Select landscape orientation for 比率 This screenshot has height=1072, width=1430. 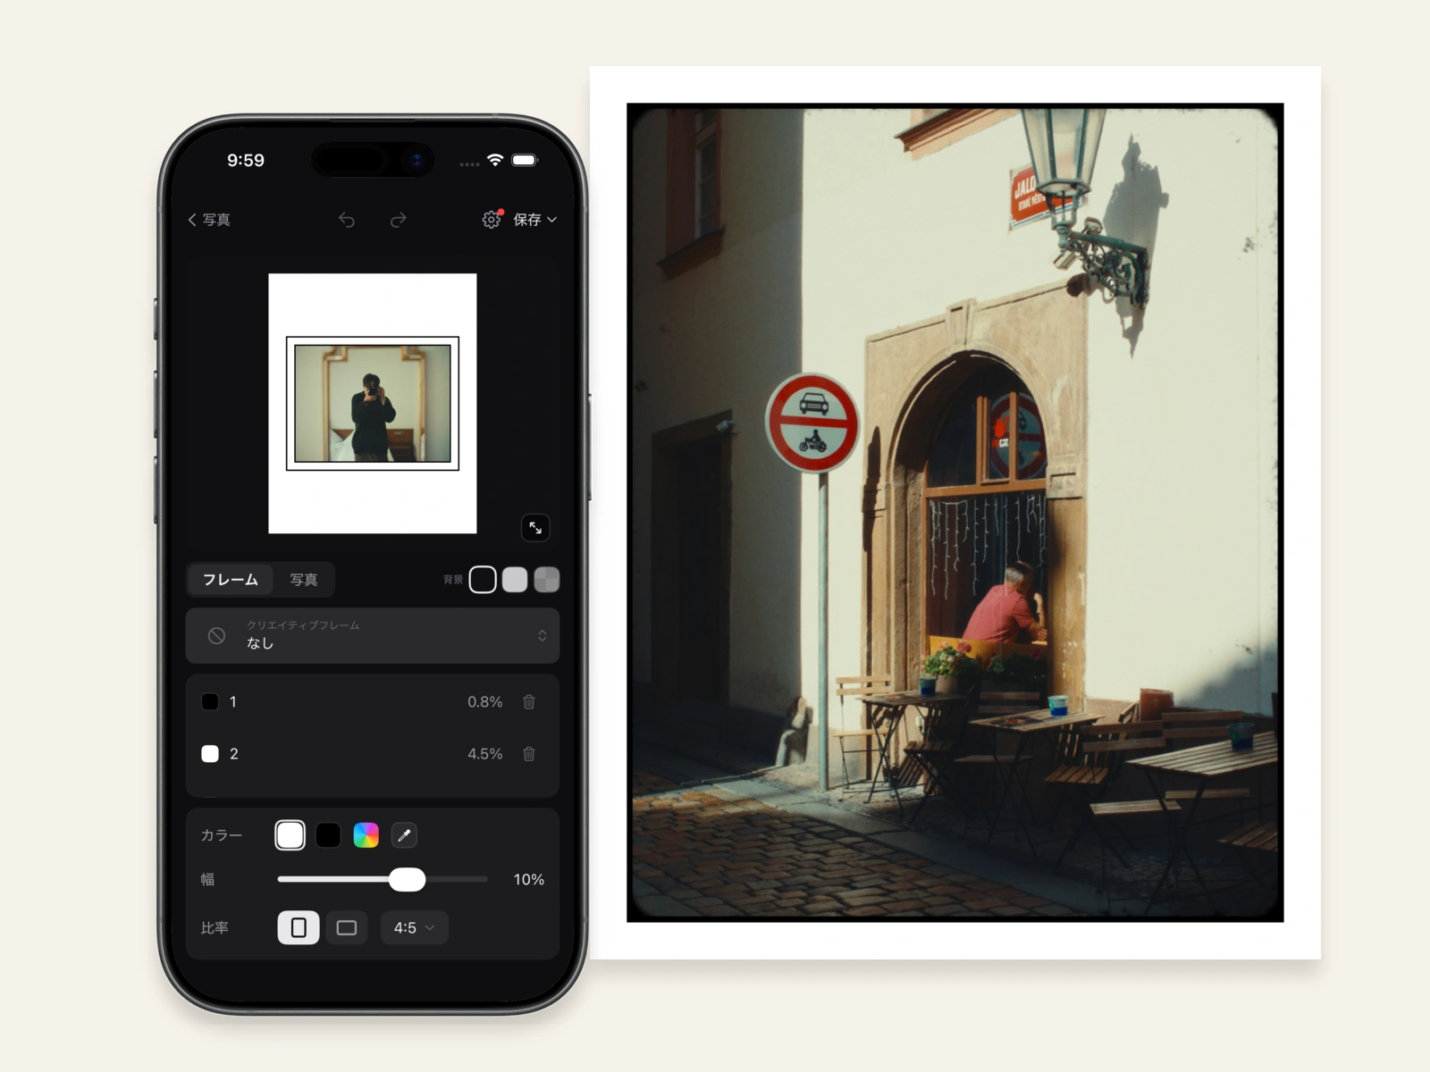[x=347, y=928]
